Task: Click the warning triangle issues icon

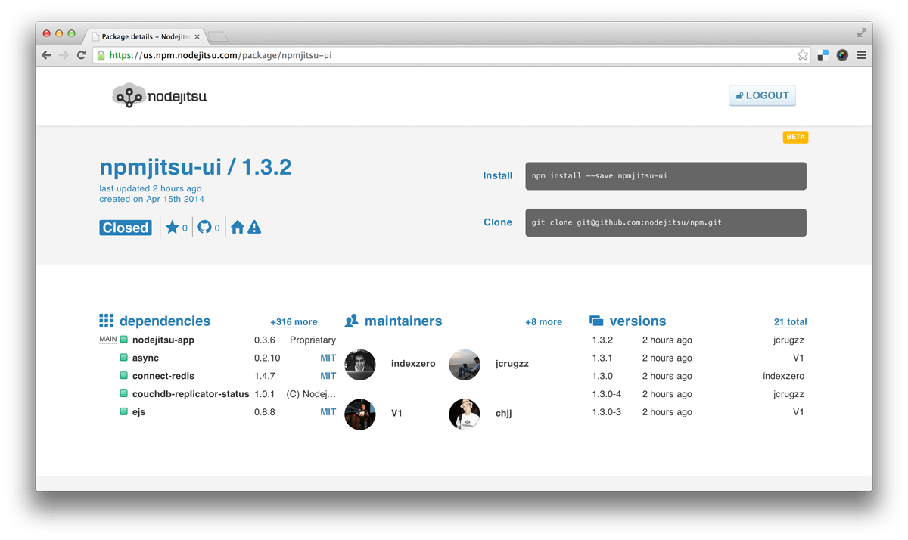Action: coord(254,227)
